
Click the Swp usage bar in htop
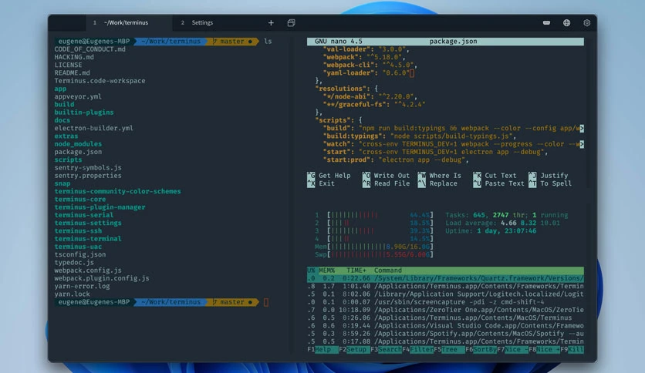(373, 254)
